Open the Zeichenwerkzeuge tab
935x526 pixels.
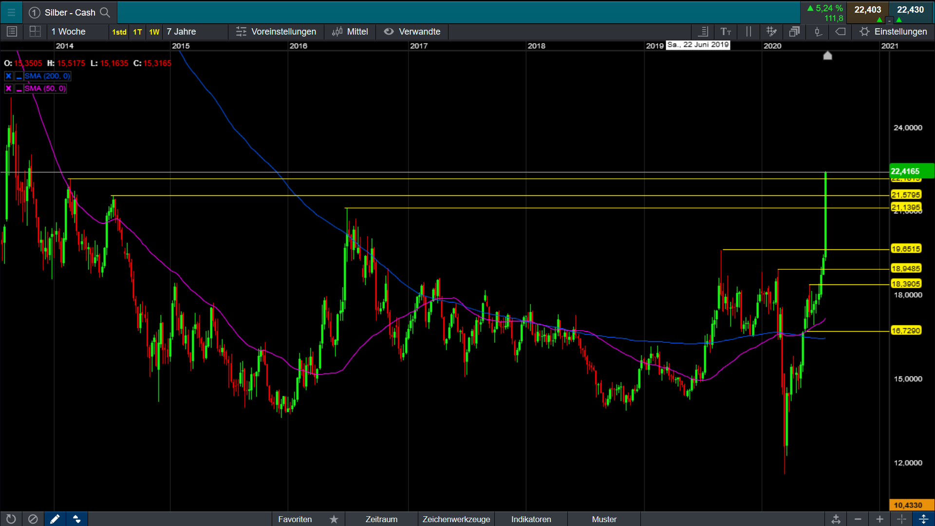click(x=456, y=519)
